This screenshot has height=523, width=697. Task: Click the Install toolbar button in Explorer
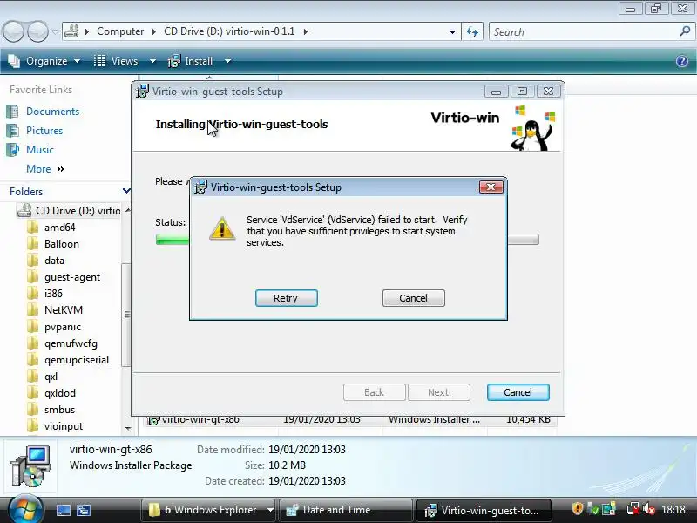point(190,61)
